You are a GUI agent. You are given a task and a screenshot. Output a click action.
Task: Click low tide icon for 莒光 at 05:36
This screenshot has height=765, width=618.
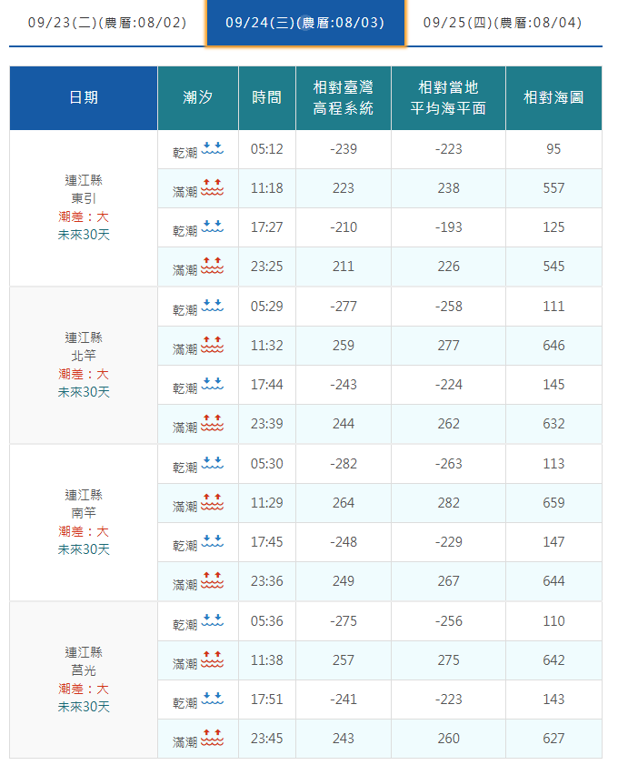(212, 621)
